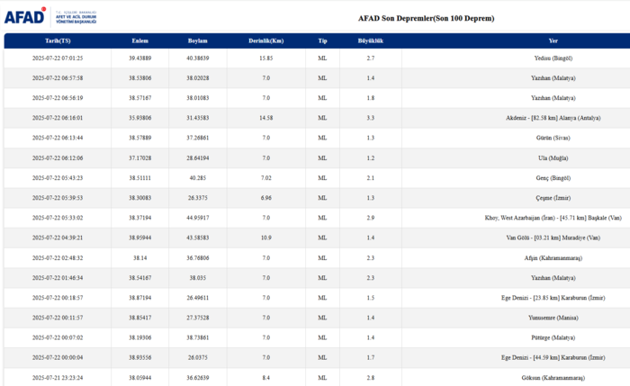Select the location Afşin (Kahramanmaraş)
Image resolution: width=630 pixels, height=386 pixels.
(553, 258)
